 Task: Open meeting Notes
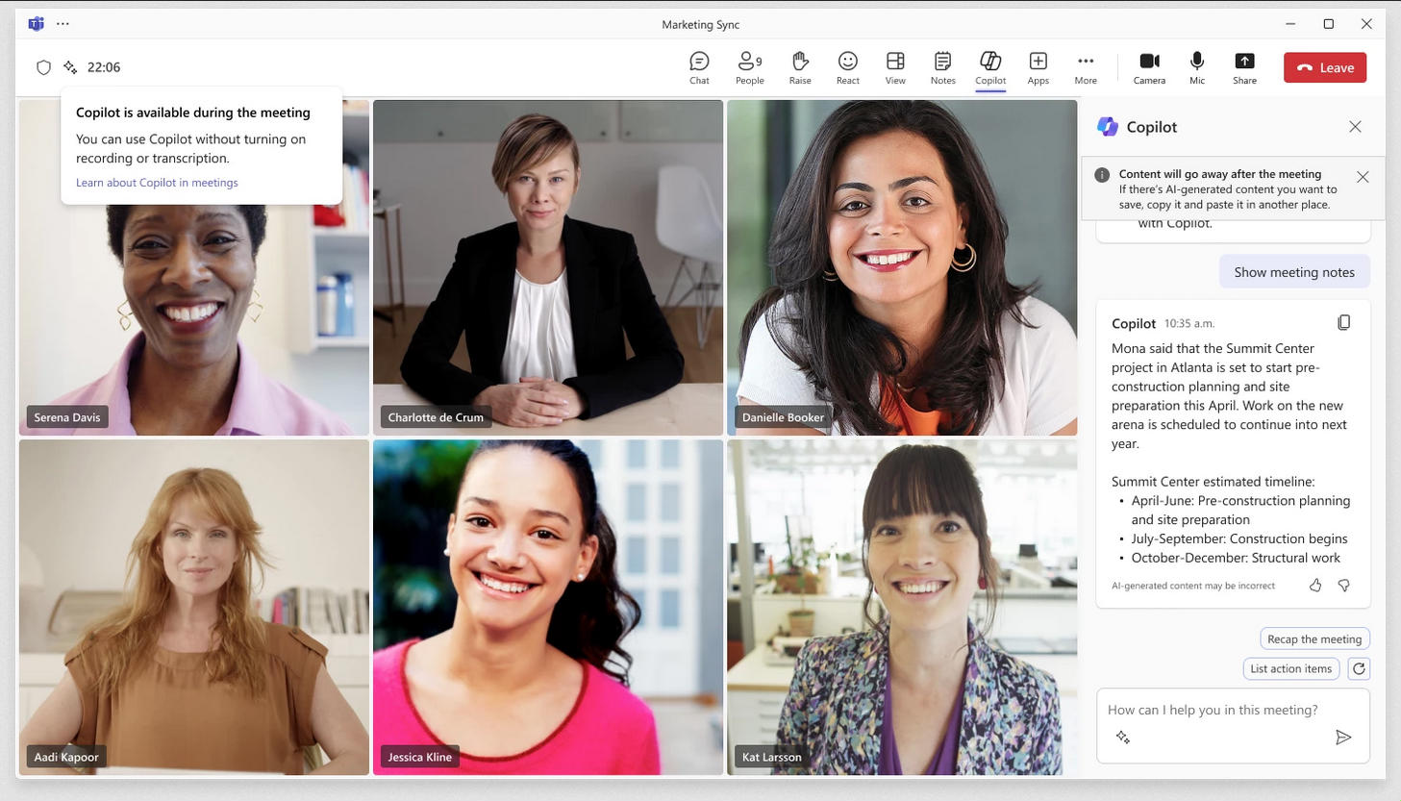(x=942, y=67)
